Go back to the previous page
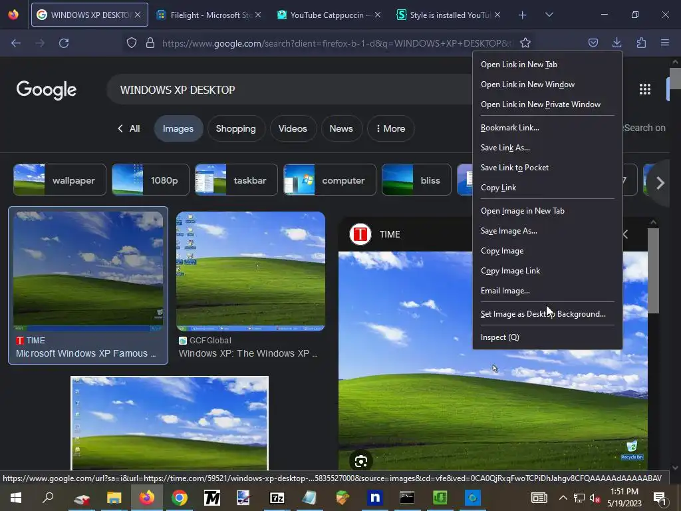The height and width of the screenshot is (511, 681). click(16, 43)
